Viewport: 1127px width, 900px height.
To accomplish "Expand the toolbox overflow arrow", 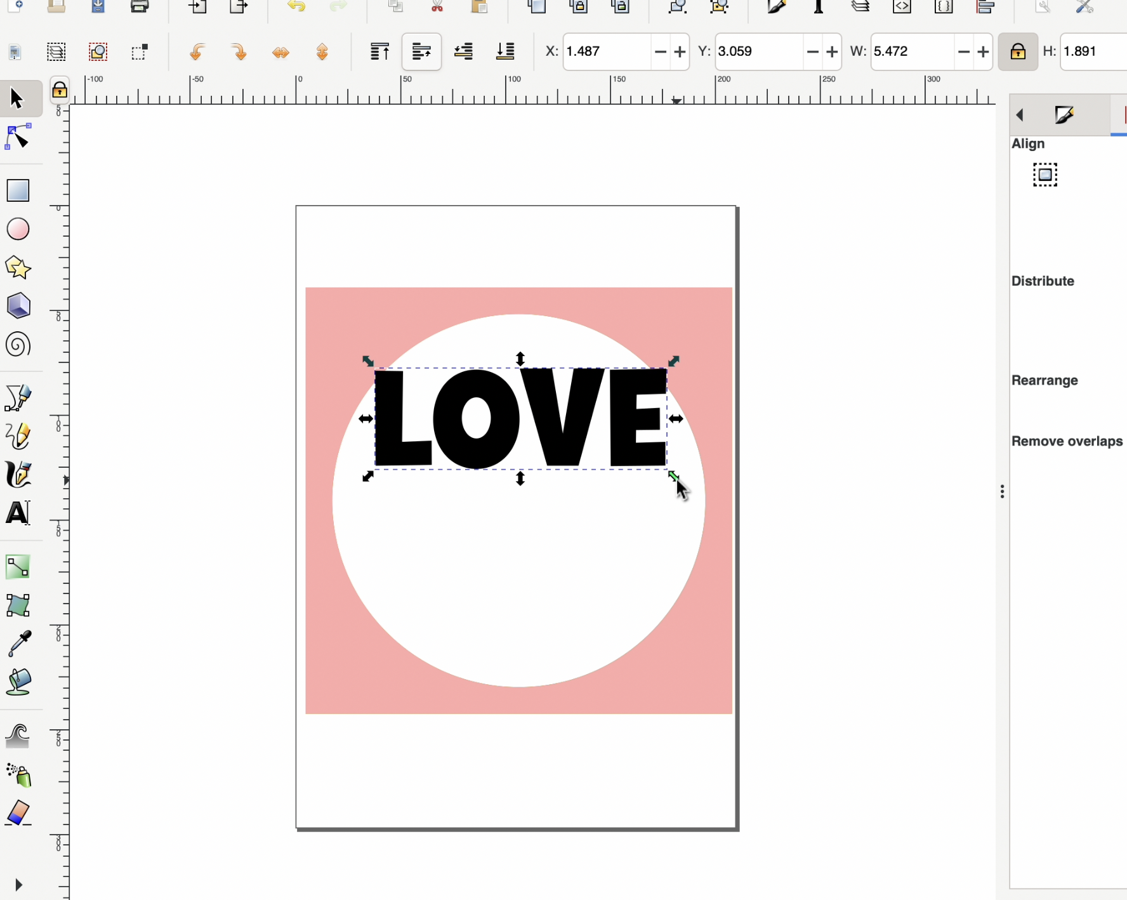I will (18, 885).
